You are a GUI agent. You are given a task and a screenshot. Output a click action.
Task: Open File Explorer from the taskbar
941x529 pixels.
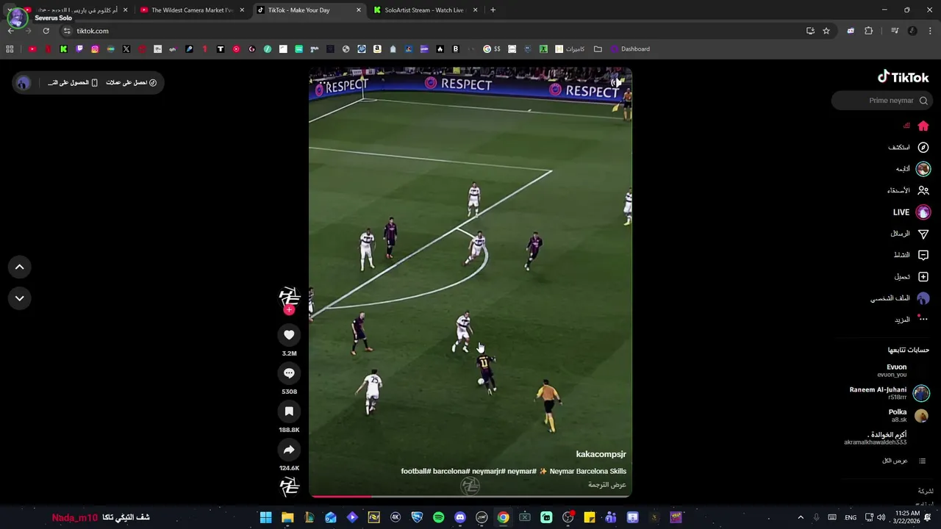287,517
